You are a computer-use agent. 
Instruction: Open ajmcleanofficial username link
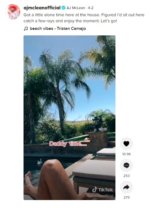(x=42, y=8)
